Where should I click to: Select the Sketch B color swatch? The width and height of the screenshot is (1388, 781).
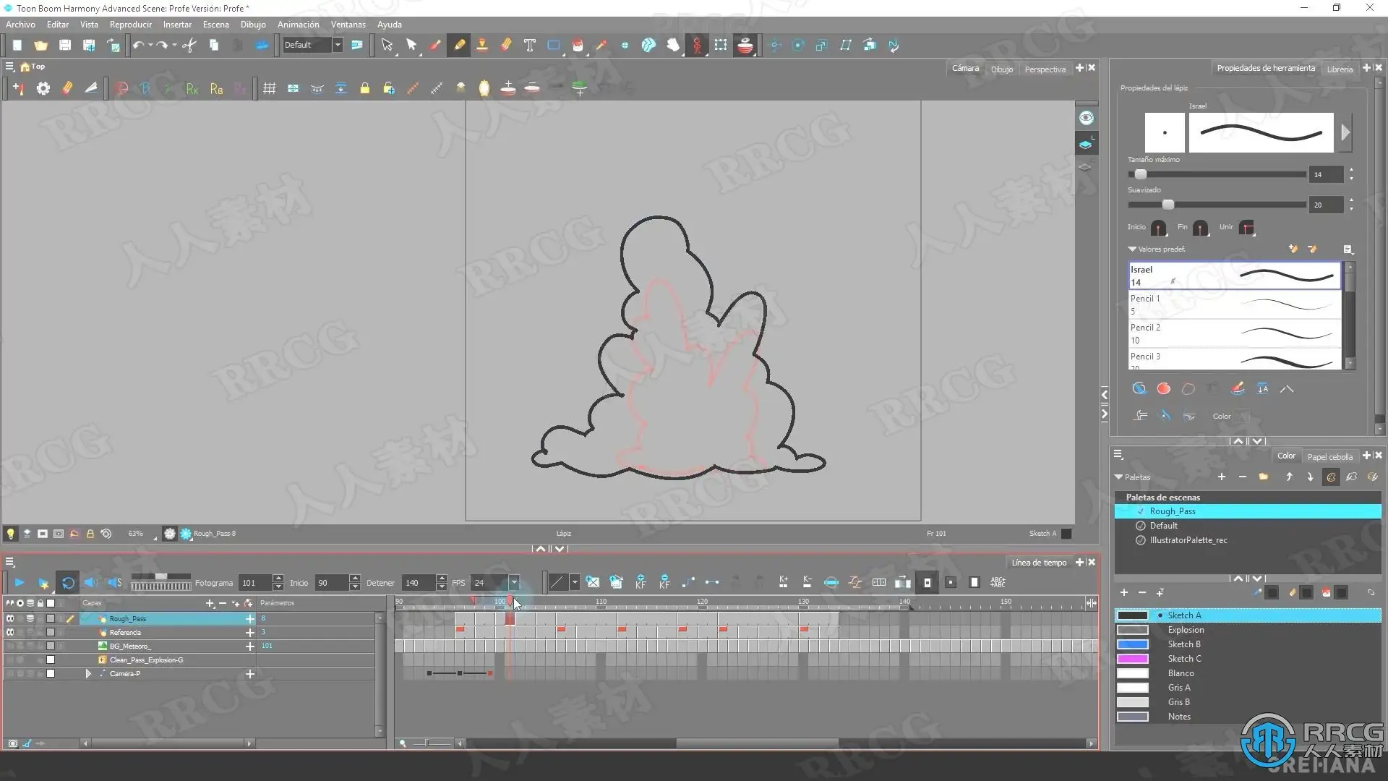point(1132,644)
